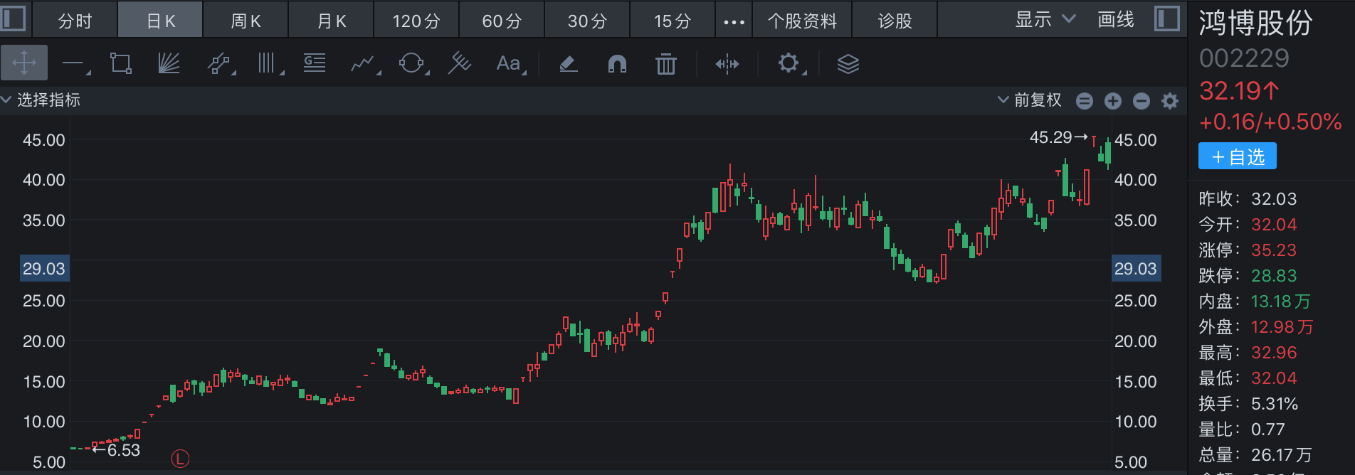This screenshot has height=475, width=1355.
Task: Pick the rectangle shape drawing tool
Action: tap(120, 63)
